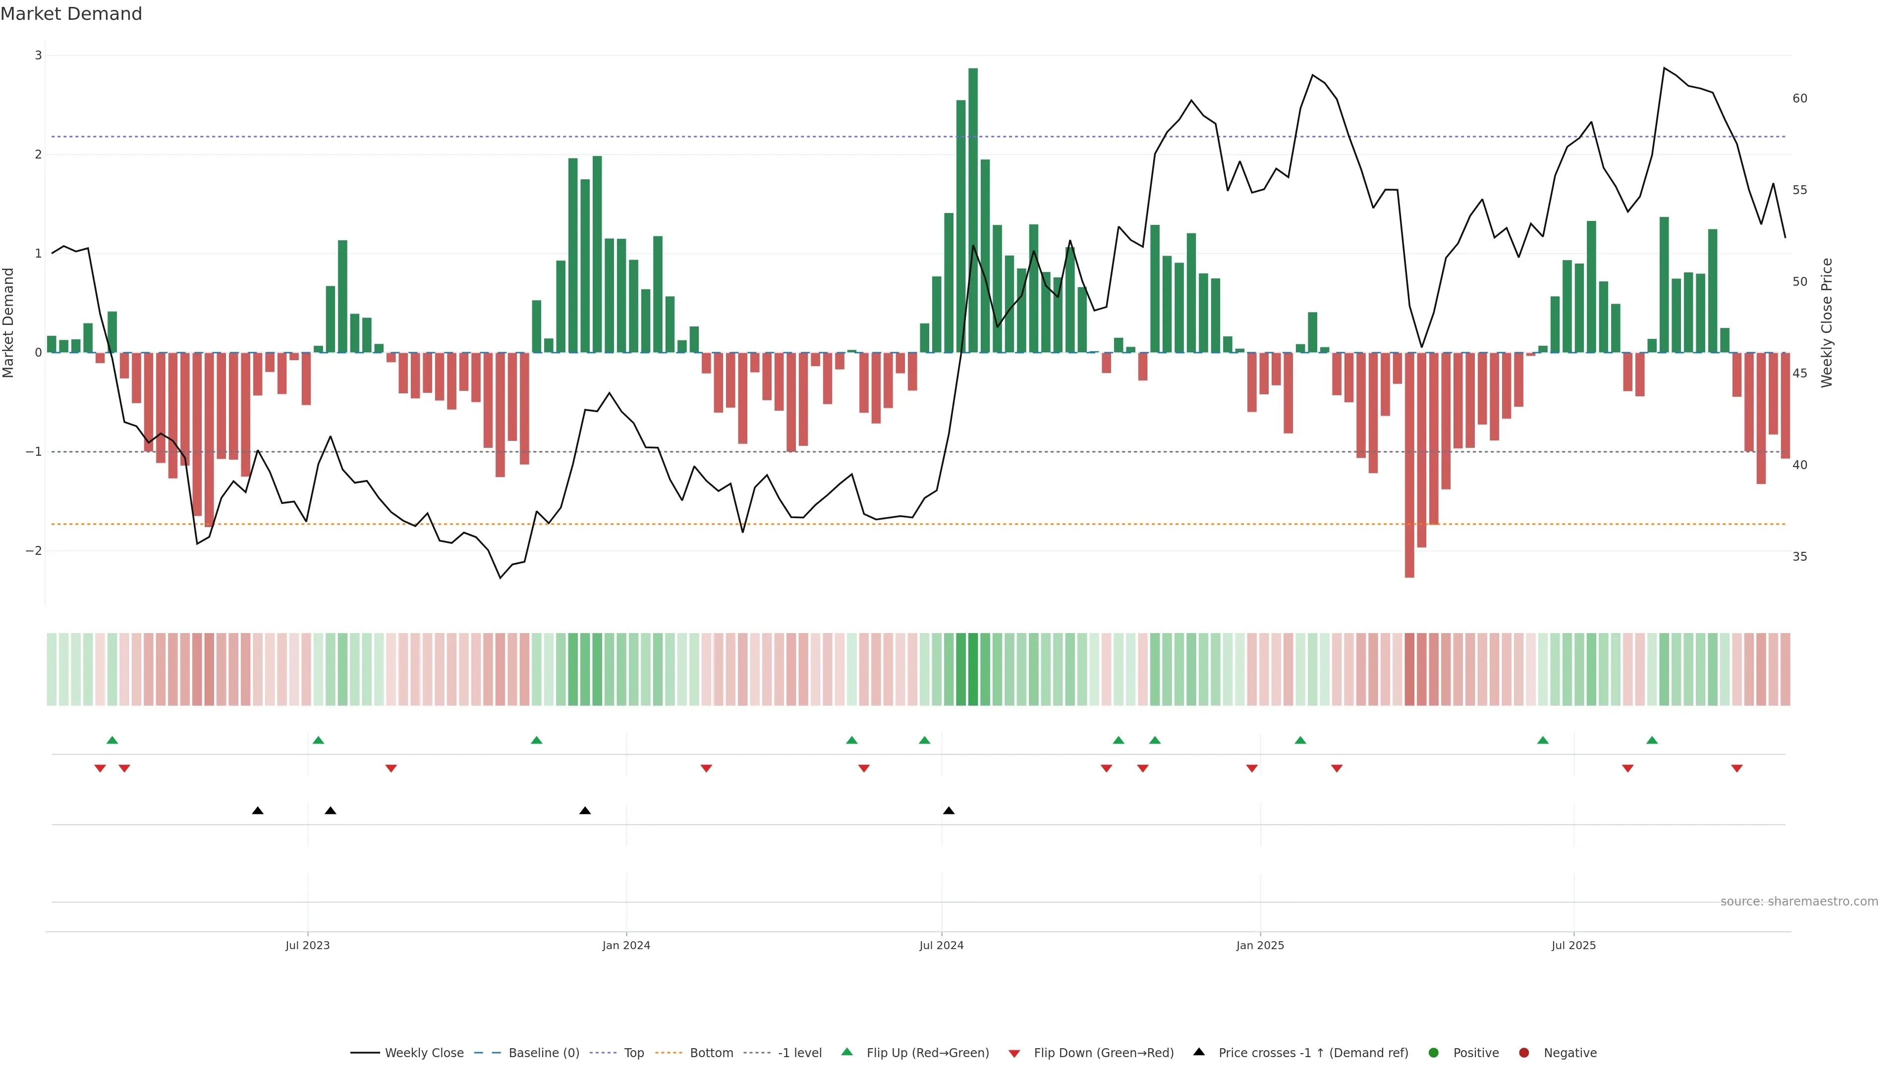Hide the Top dotted line legend
The image size is (1903, 1070).
pos(633,1052)
